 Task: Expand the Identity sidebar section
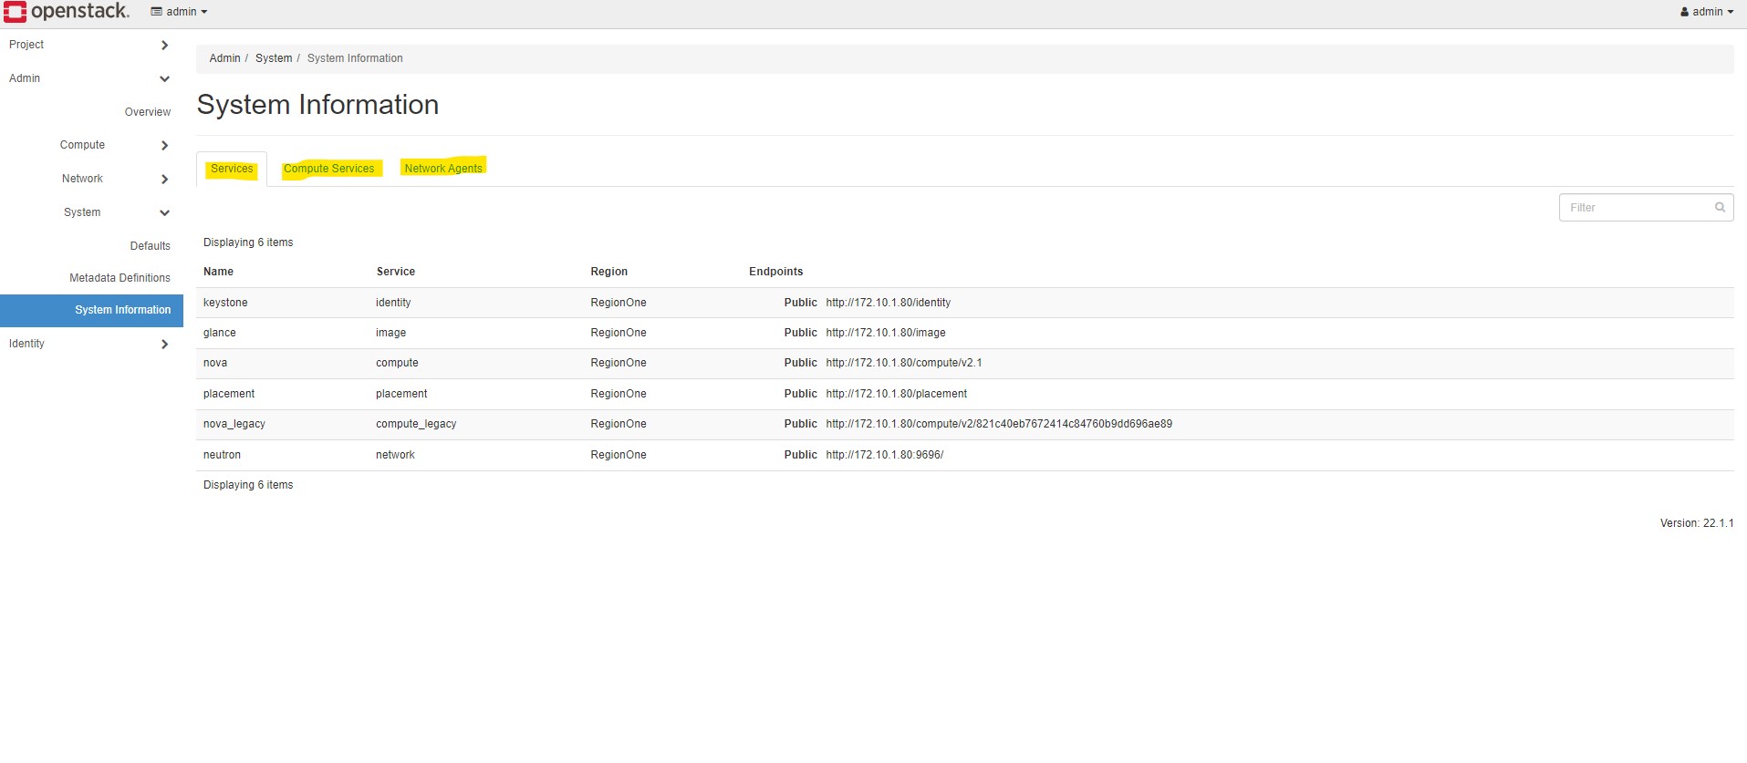click(x=88, y=344)
